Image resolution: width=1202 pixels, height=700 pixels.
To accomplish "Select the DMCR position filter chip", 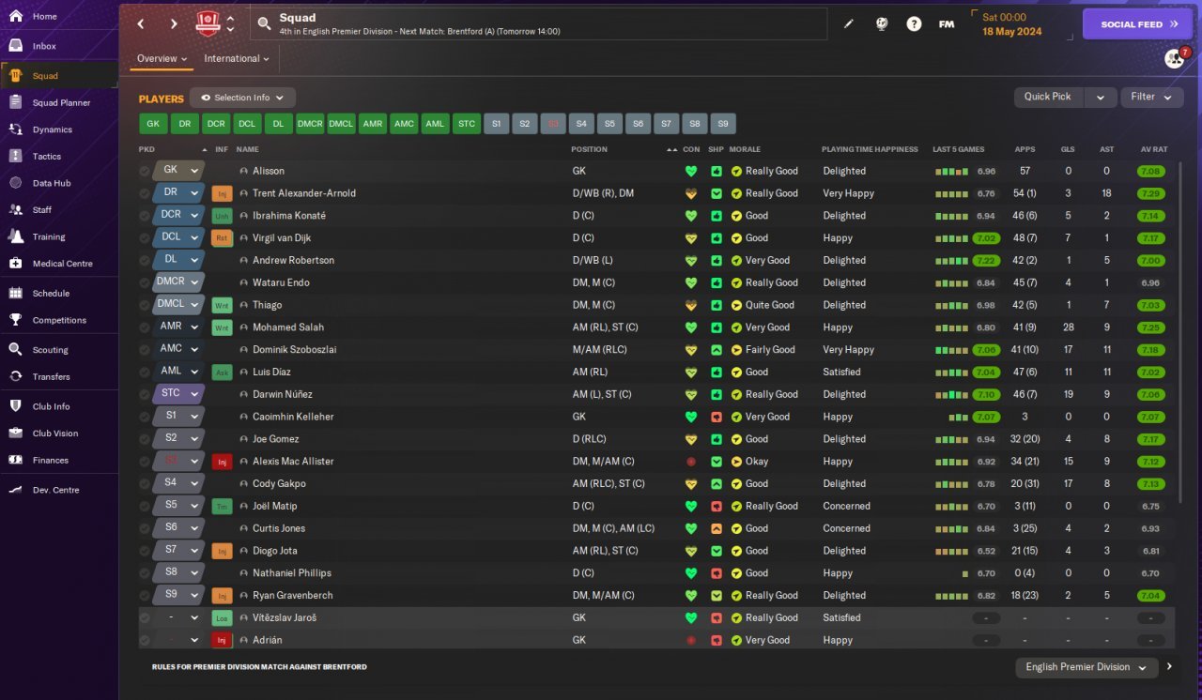I will pos(310,124).
